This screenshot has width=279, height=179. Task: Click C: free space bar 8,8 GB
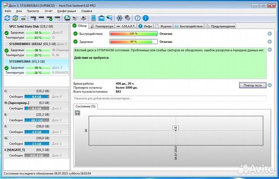pyautogui.click(x=37, y=96)
